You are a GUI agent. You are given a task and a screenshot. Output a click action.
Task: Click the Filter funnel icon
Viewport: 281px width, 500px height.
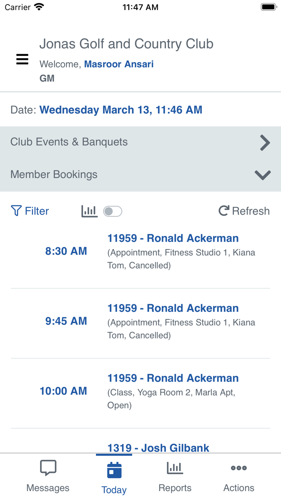click(x=16, y=211)
